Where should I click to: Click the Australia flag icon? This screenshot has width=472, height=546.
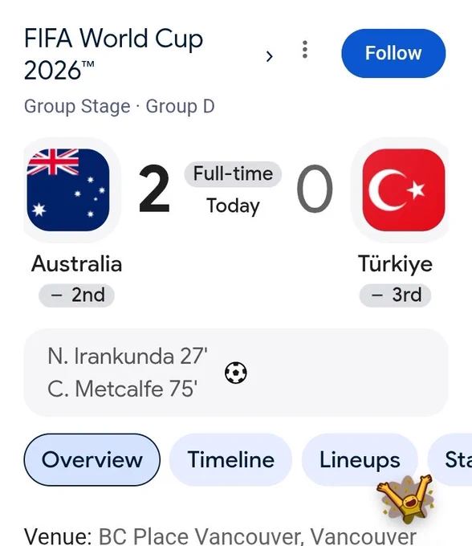pyautogui.click(x=68, y=189)
